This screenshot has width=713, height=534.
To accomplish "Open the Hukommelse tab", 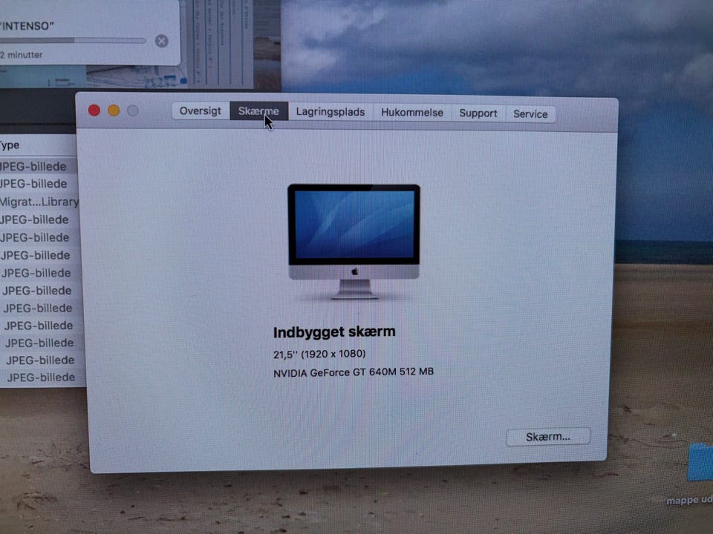I will point(412,113).
